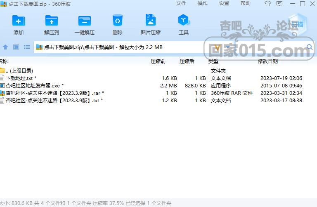Click the 2.2 MB size value
This screenshot has width=317, height=207.
tap(168, 86)
